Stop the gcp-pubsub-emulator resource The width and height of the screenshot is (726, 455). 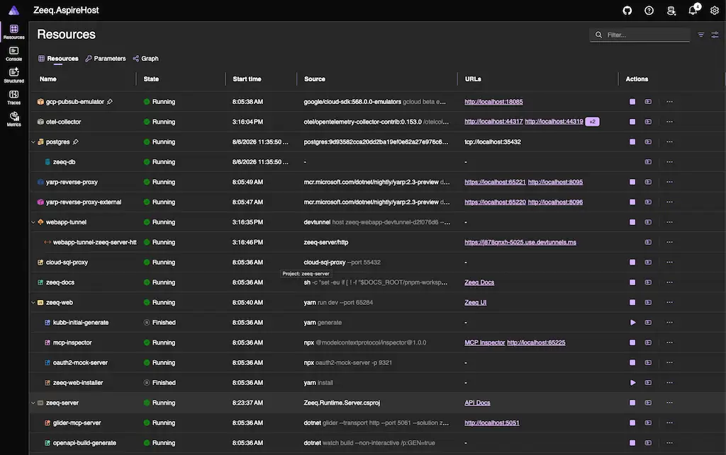coord(632,102)
